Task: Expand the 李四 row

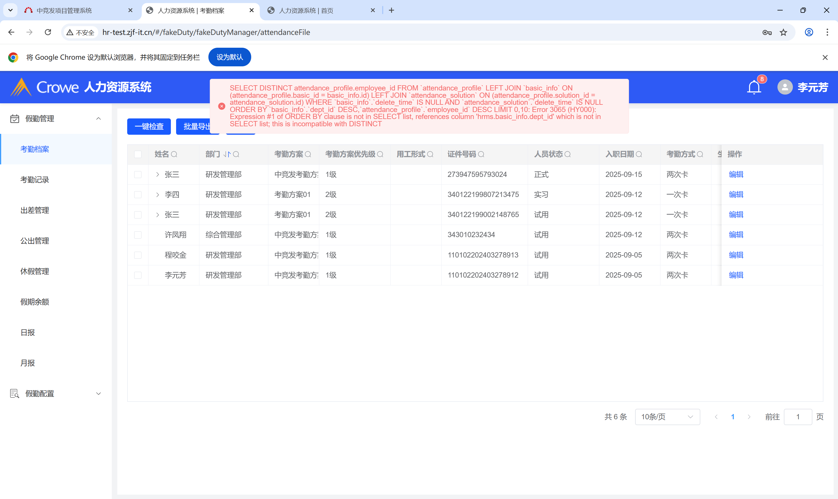Action: (x=157, y=195)
